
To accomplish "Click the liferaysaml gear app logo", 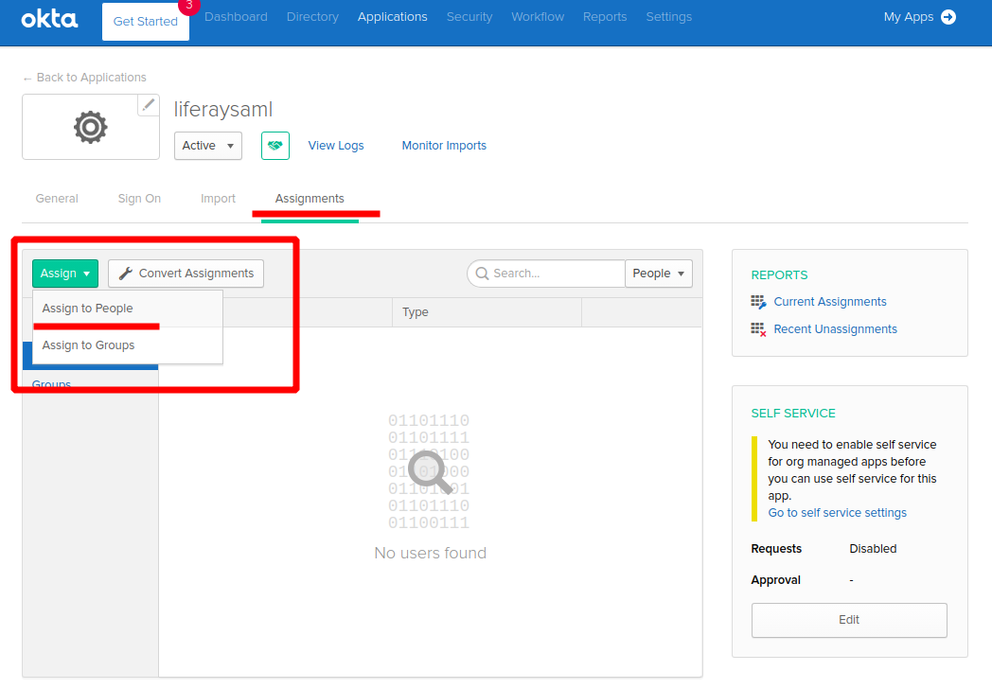I will pyautogui.click(x=91, y=127).
